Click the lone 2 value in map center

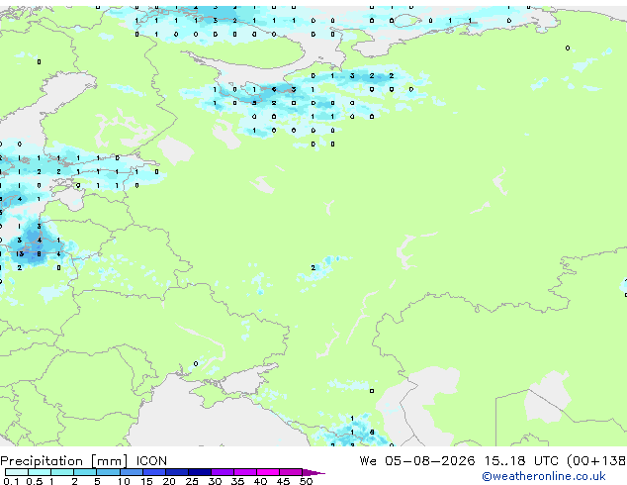click(313, 267)
